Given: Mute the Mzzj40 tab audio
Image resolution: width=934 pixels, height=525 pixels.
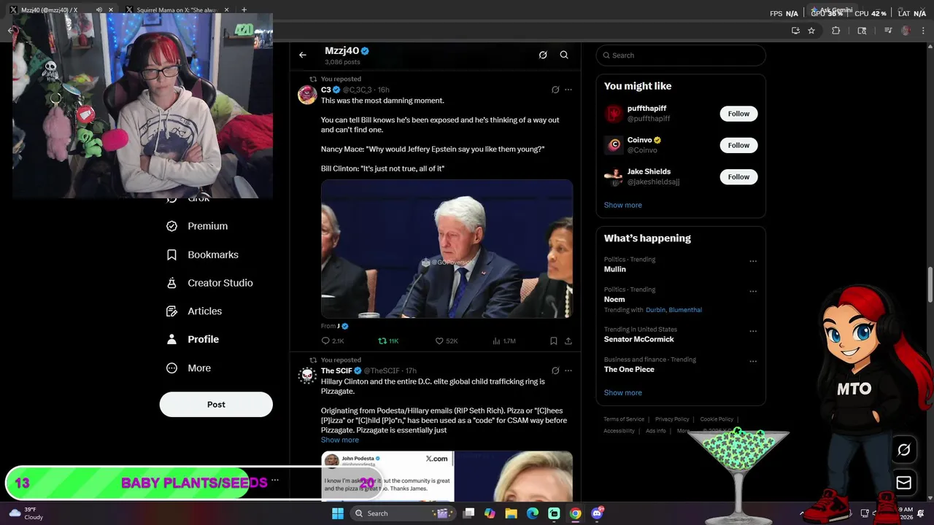Looking at the screenshot, I should tap(99, 10).
